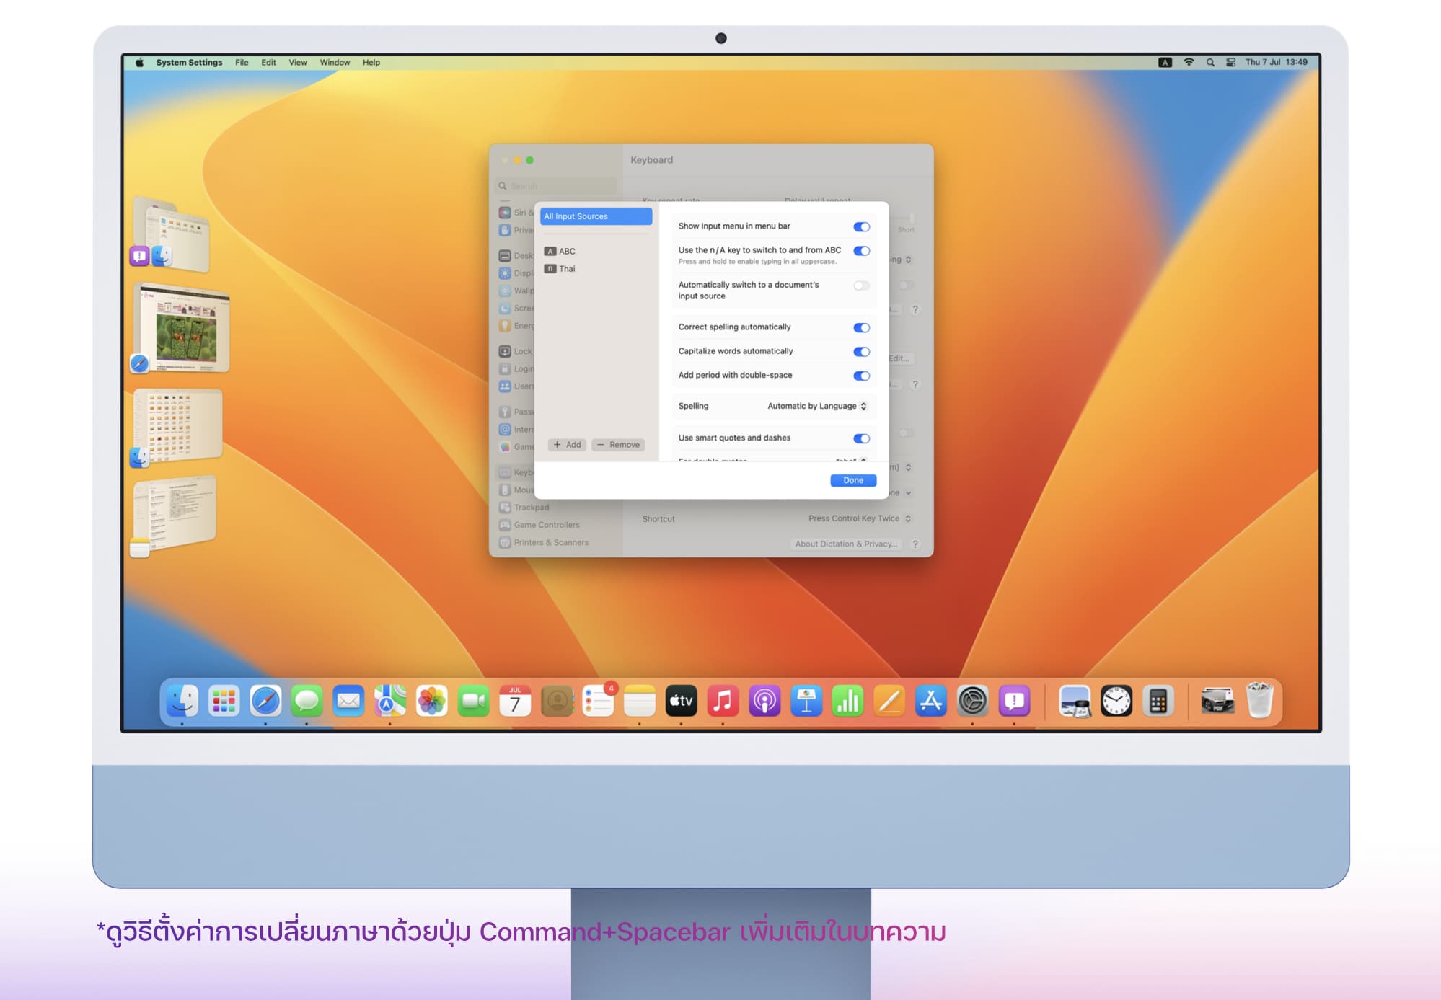The height and width of the screenshot is (1000, 1441).
Task: Launch Safari from the dock
Action: [x=265, y=701]
